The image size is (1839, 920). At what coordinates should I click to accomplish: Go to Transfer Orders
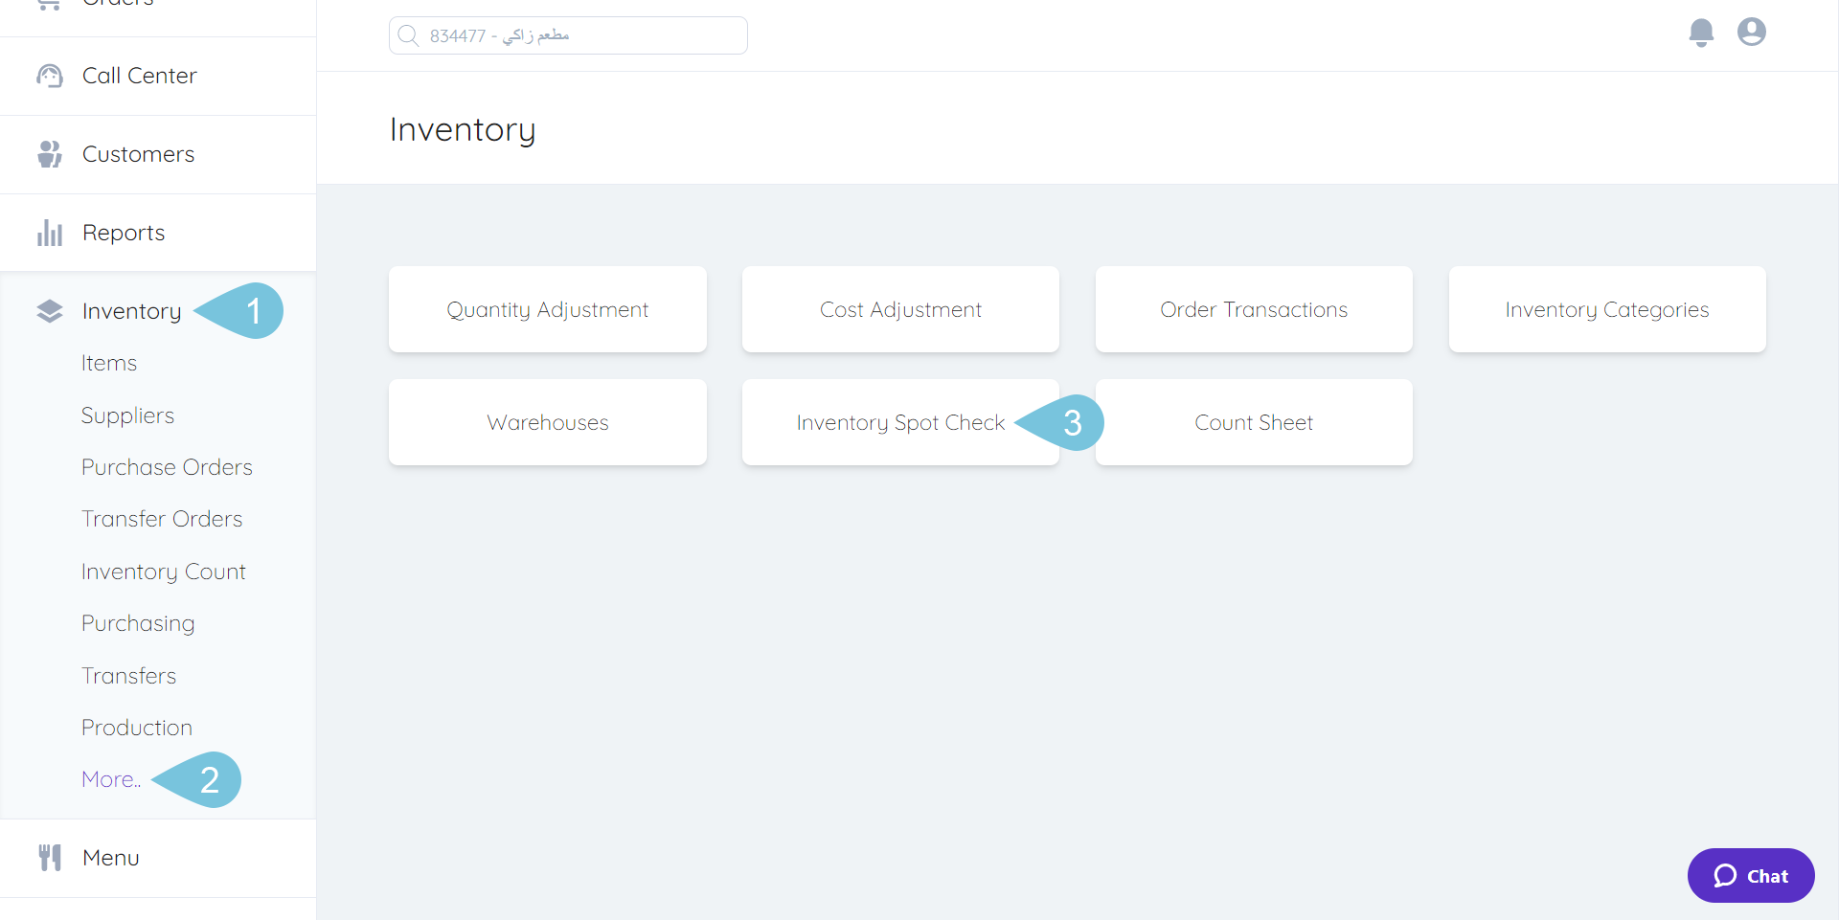click(x=162, y=519)
